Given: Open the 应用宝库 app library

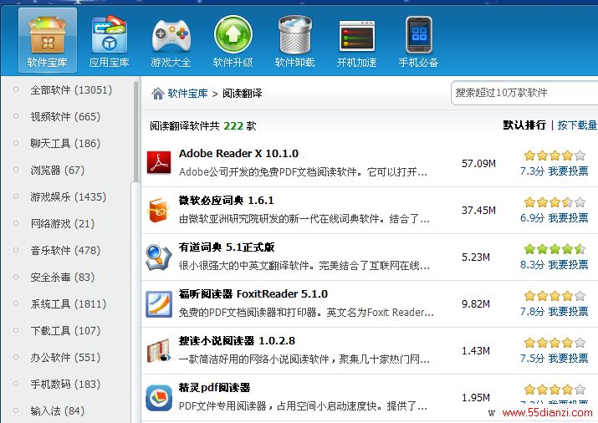Looking at the screenshot, I should (x=109, y=40).
